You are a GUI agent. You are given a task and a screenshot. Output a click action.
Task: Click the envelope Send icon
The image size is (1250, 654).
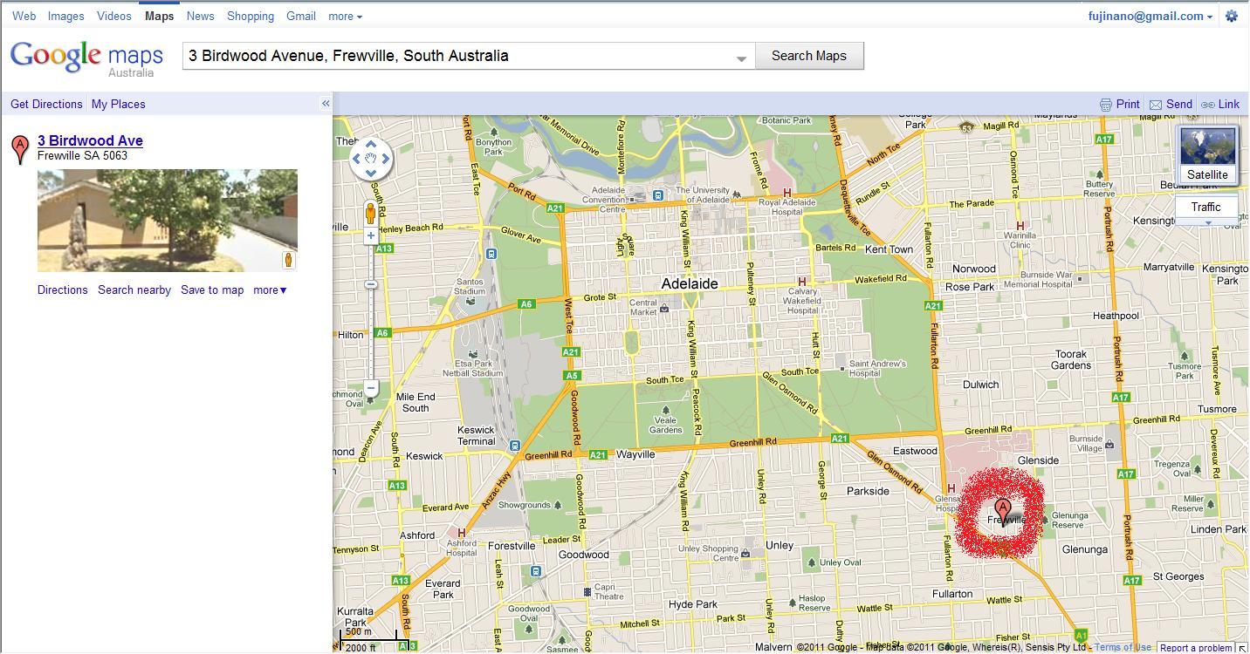coord(1156,105)
